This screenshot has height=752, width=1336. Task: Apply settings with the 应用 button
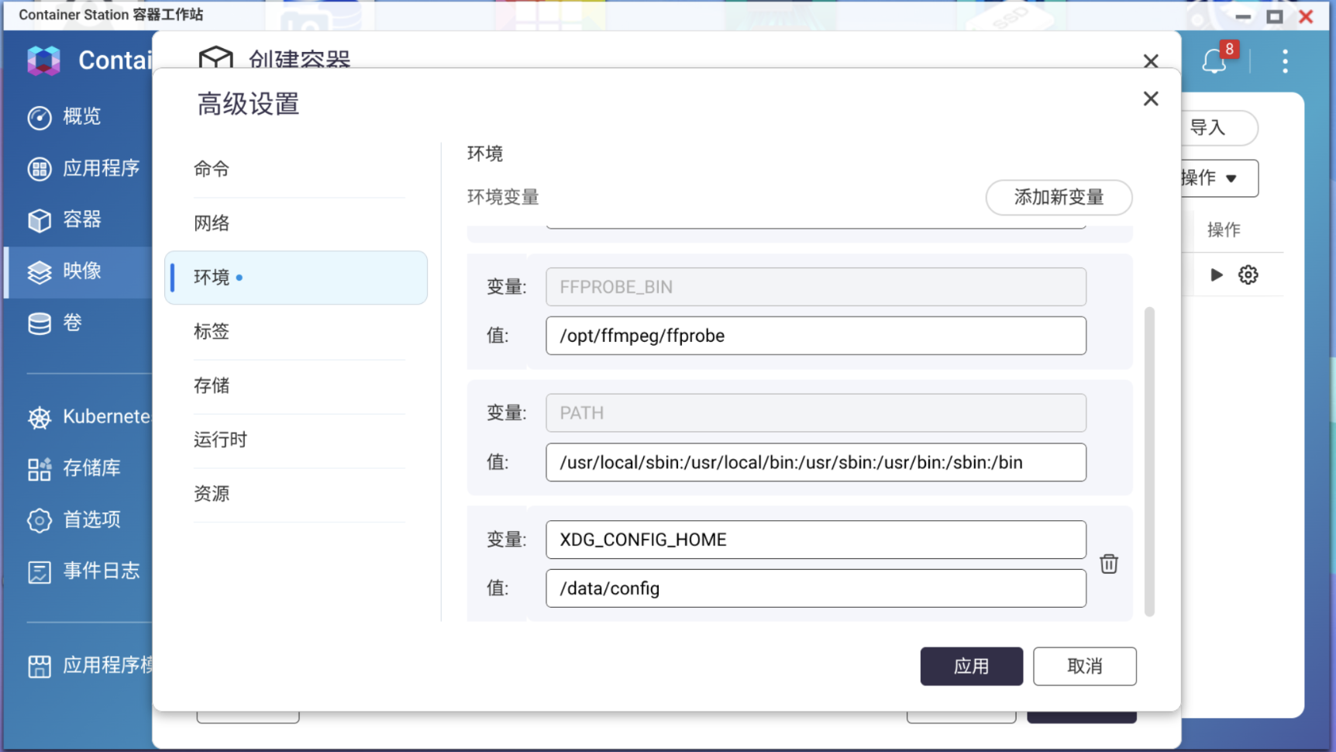[971, 666]
